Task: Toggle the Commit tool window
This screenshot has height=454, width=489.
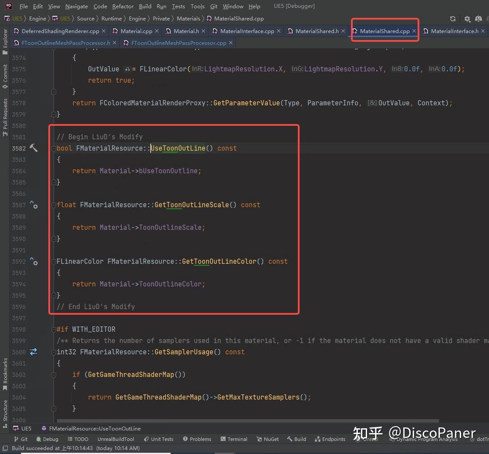Action: click(5, 76)
